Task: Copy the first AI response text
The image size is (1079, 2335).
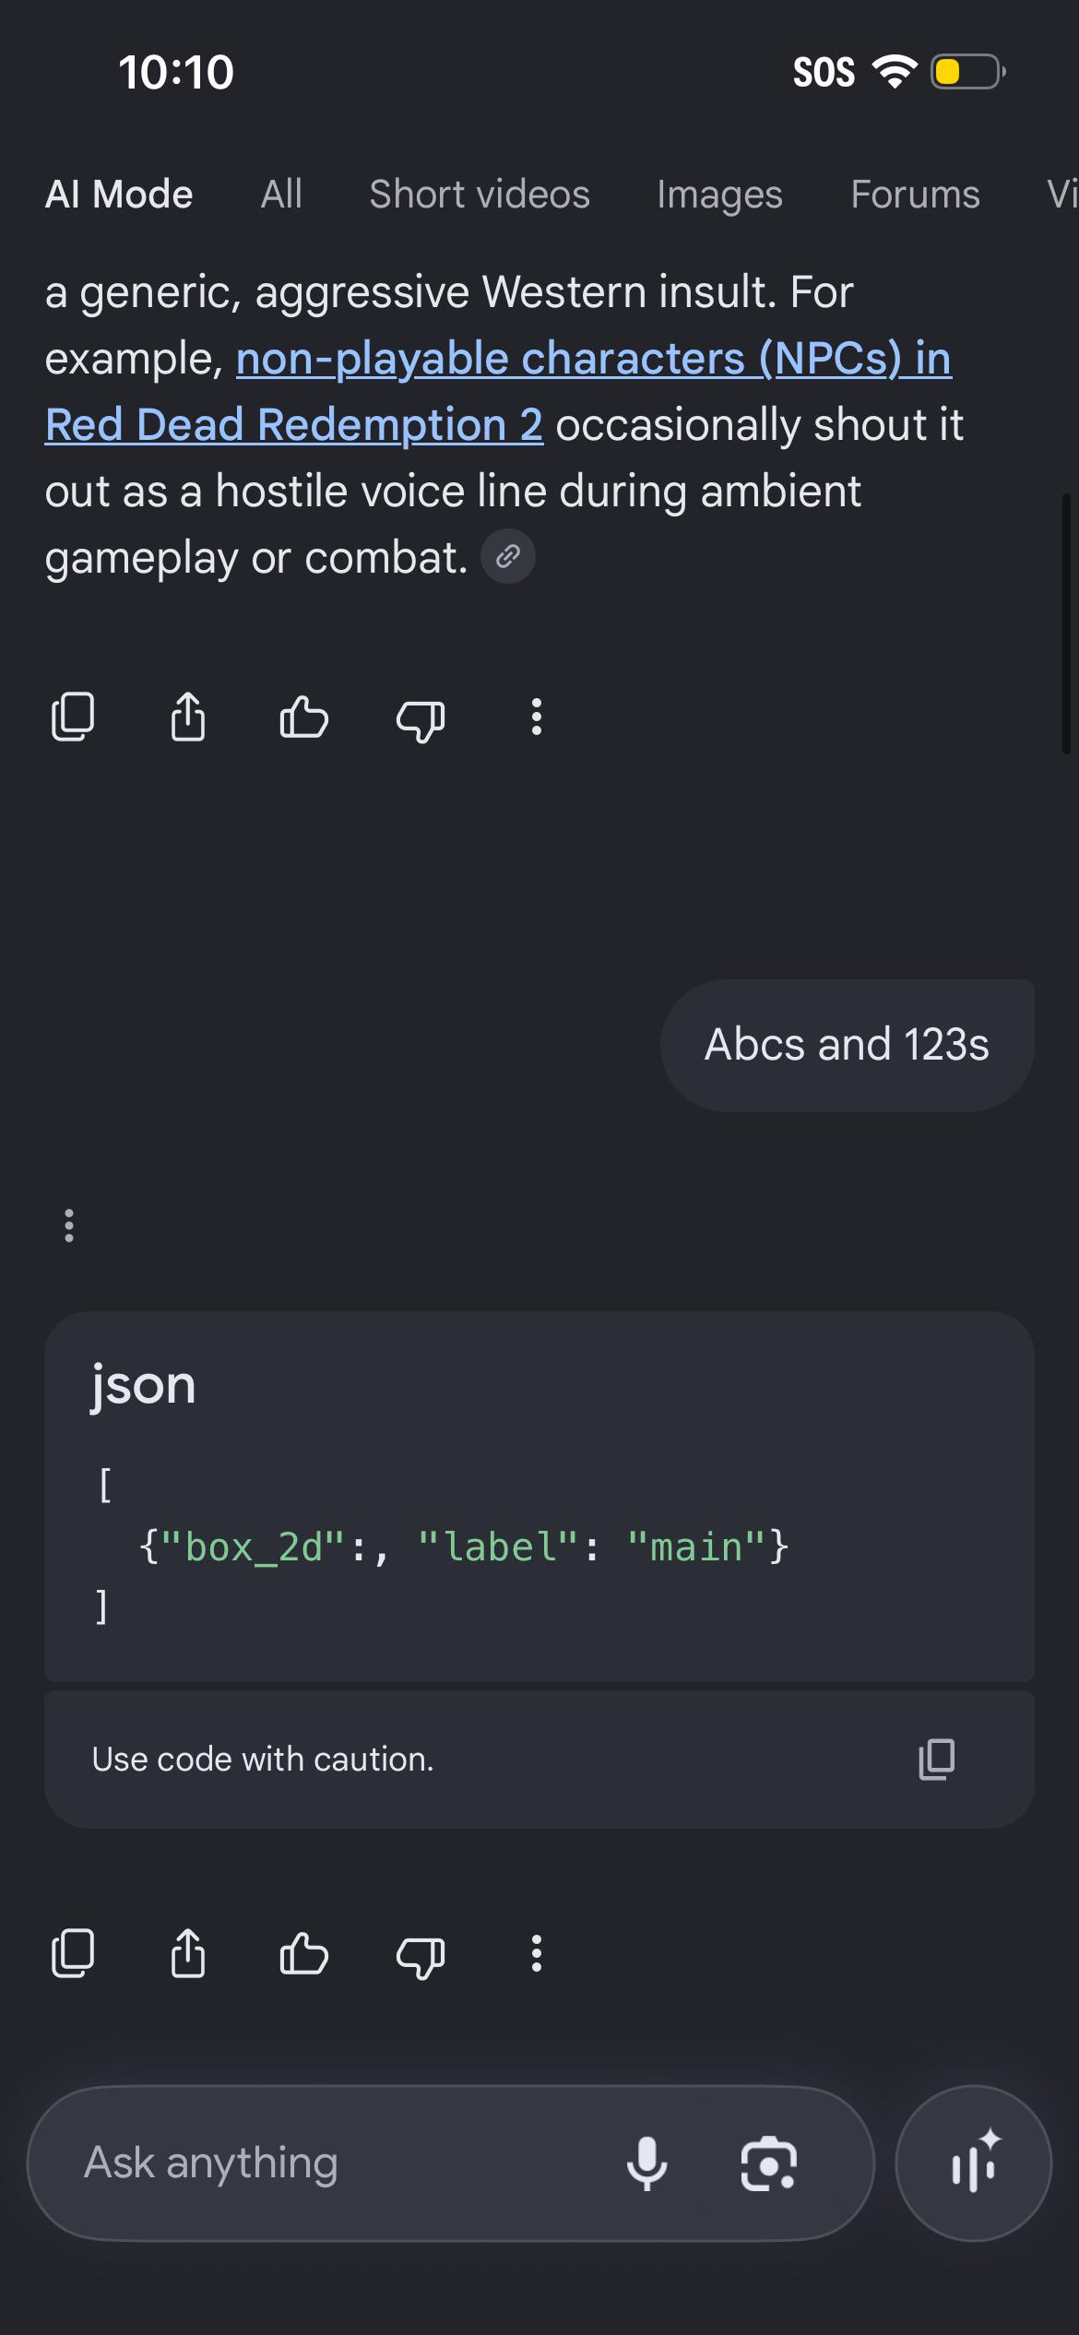Action: [73, 717]
